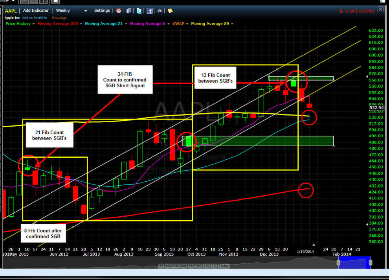Set range to 1D
The image size is (389, 280).
(214, 266)
